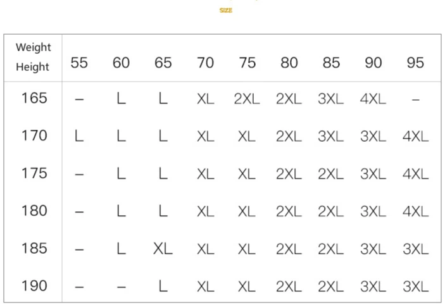Click 4XL cell in the 165 row
This screenshot has width=445, height=305.
point(373,99)
